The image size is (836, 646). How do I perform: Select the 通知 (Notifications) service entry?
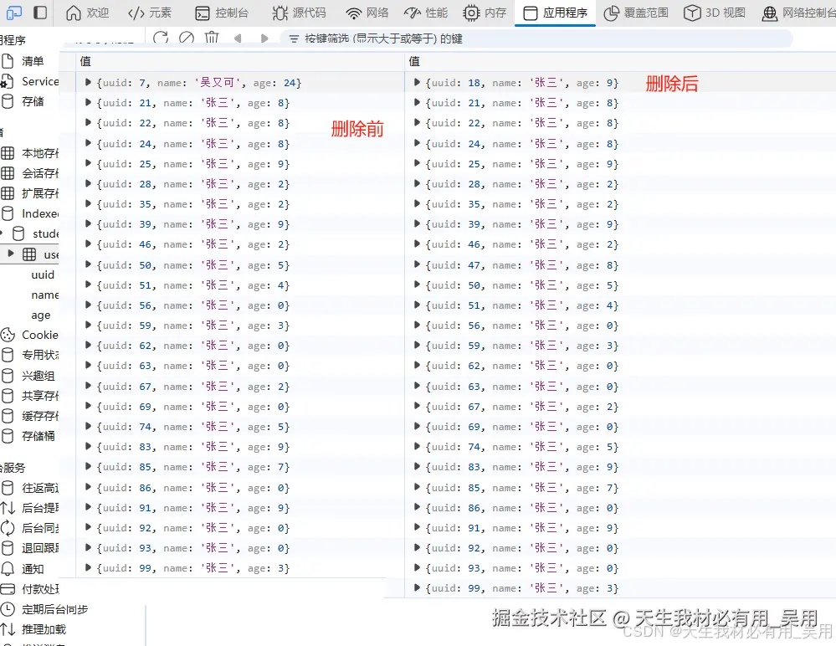[x=33, y=568]
